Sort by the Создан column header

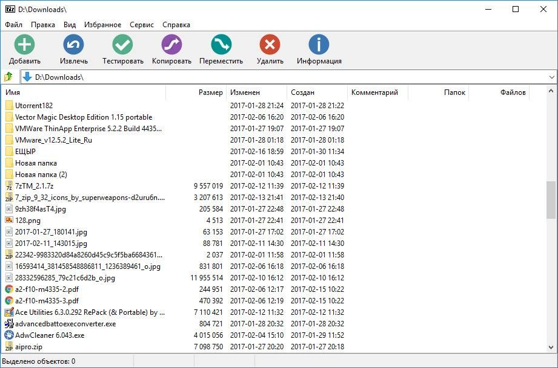(x=317, y=92)
